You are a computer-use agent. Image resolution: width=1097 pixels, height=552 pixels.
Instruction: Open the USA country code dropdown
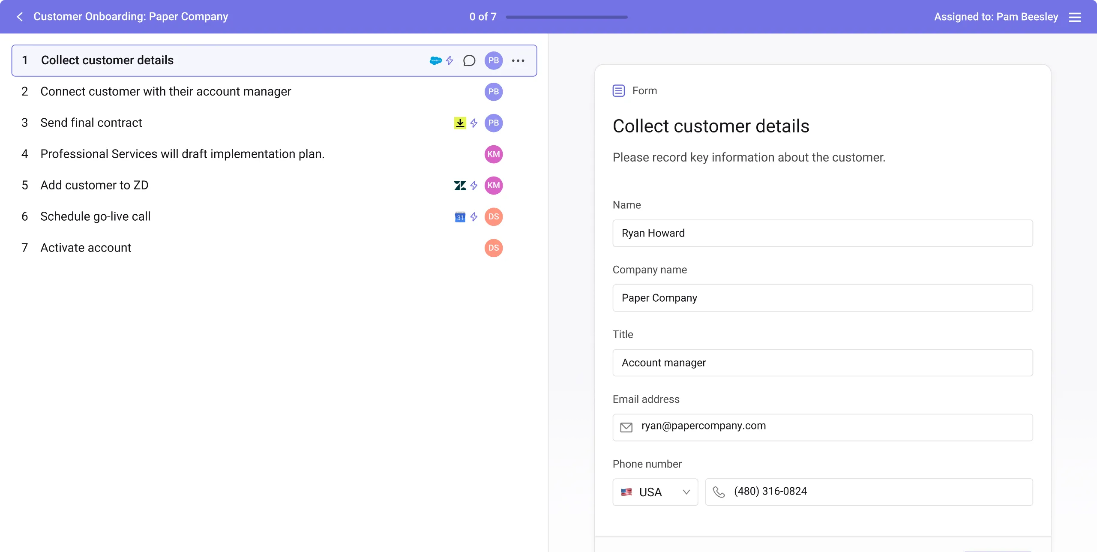[655, 492]
